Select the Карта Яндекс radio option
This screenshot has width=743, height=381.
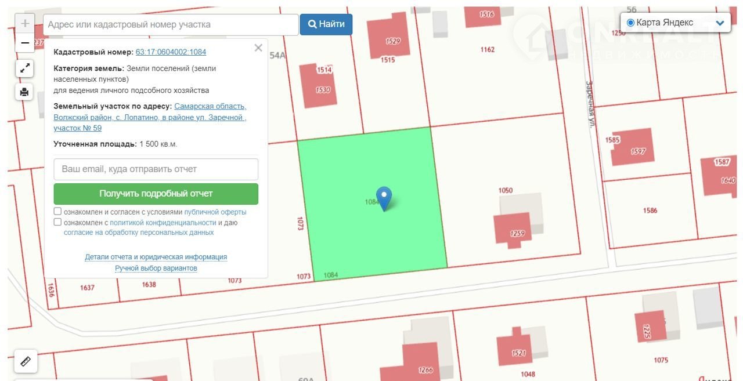point(630,23)
